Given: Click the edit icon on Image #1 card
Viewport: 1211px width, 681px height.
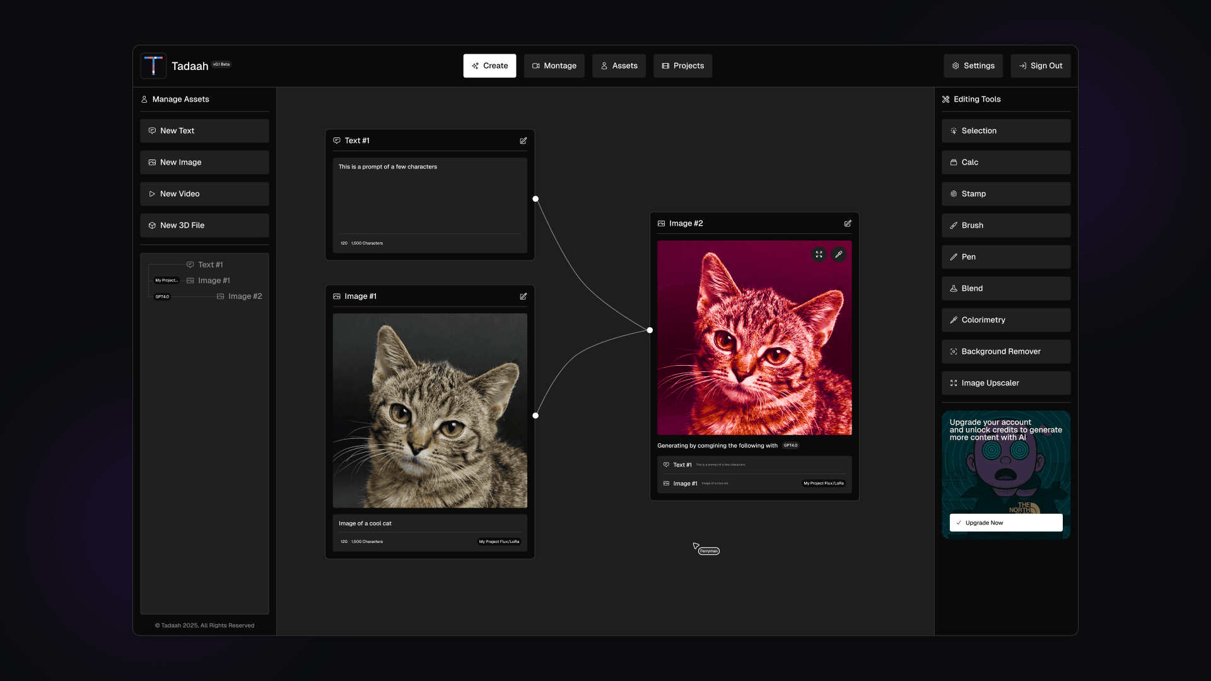Looking at the screenshot, I should click(x=523, y=296).
